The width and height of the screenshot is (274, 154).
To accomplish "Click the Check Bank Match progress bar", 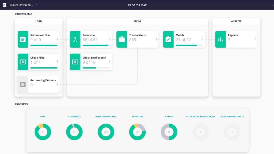I will coord(96,68).
